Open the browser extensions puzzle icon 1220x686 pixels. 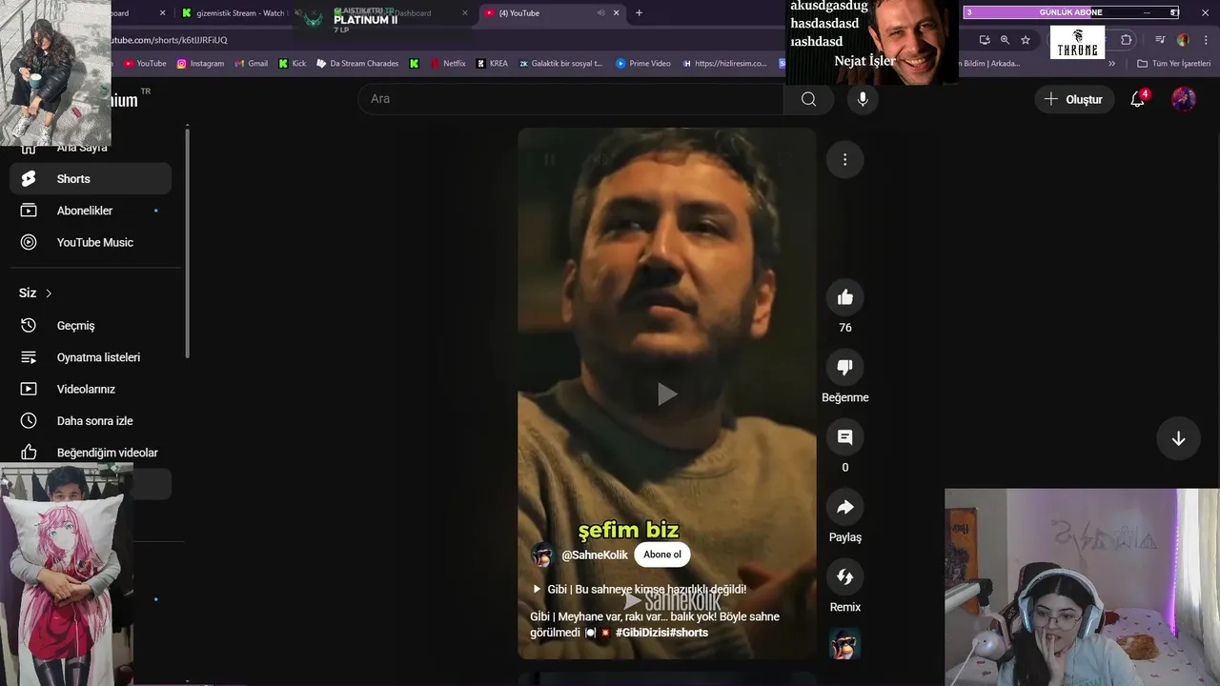click(1127, 40)
